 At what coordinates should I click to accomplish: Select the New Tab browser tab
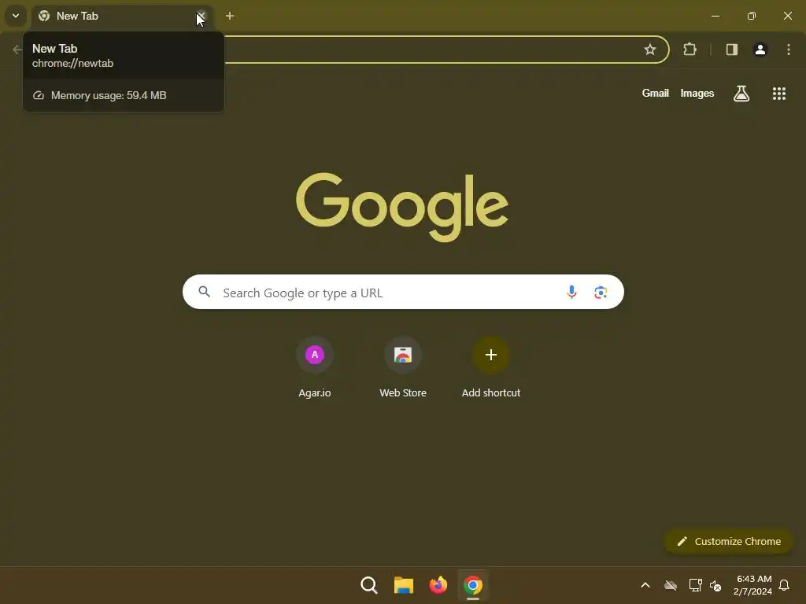pyautogui.click(x=122, y=17)
